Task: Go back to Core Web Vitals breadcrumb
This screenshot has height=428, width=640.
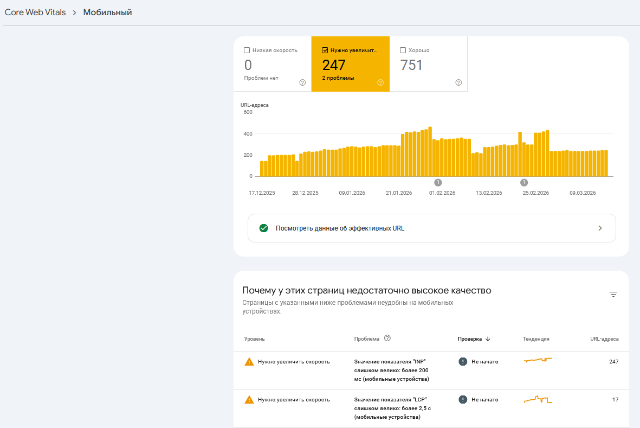Action: point(35,12)
